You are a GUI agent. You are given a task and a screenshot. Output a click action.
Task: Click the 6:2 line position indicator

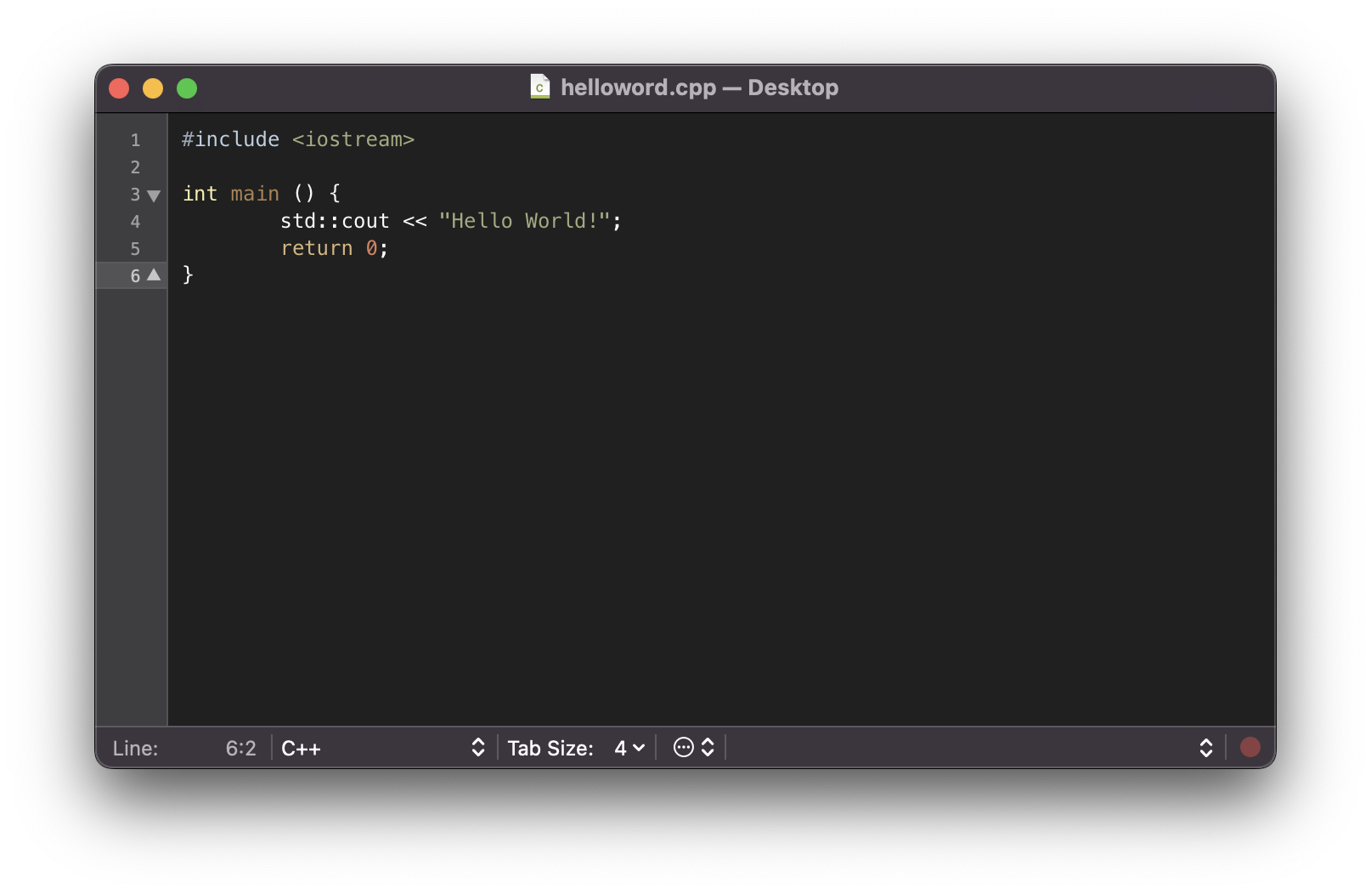click(x=240, y=748)
